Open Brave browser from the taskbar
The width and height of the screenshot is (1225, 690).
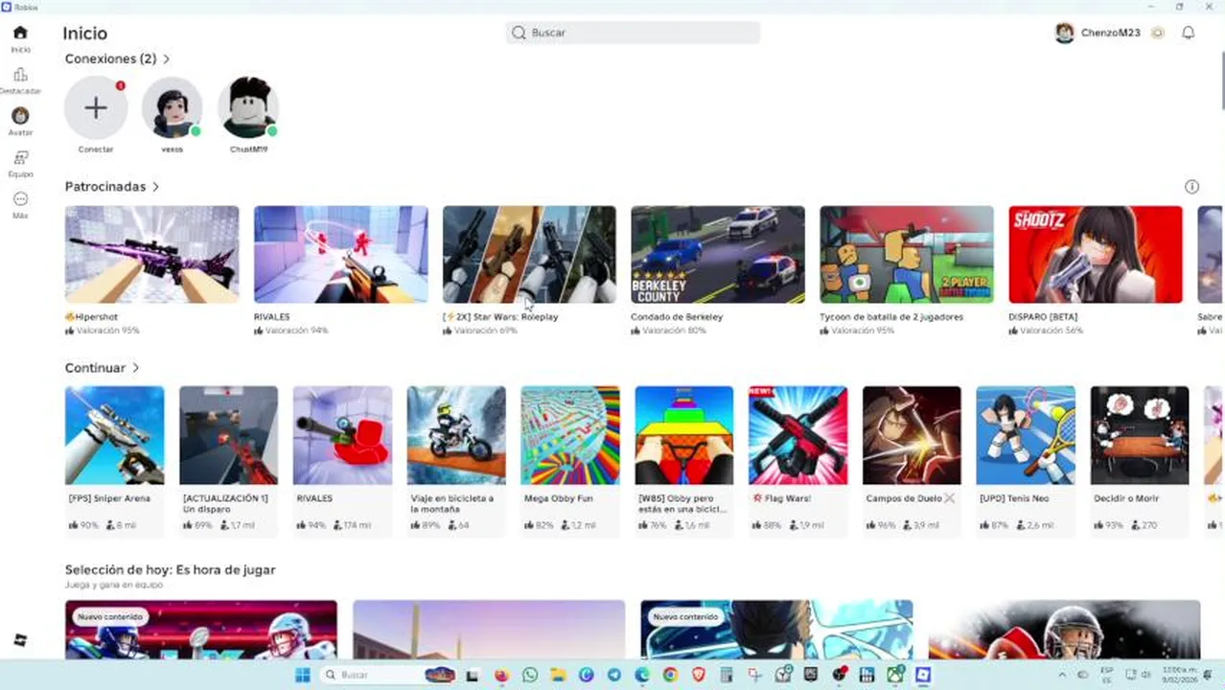pyautogui.click(x=699, y=675)
